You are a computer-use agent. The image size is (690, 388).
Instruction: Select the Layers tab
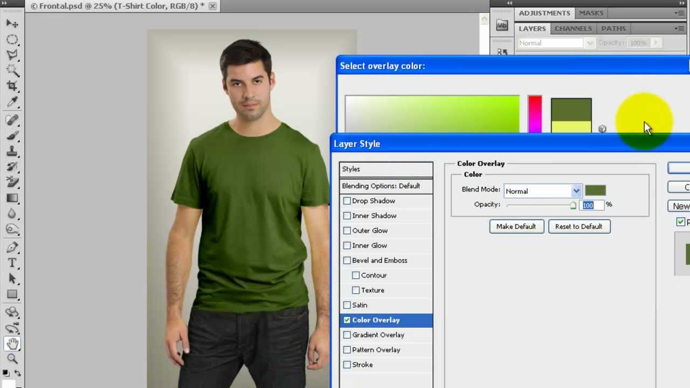(532, 29)
